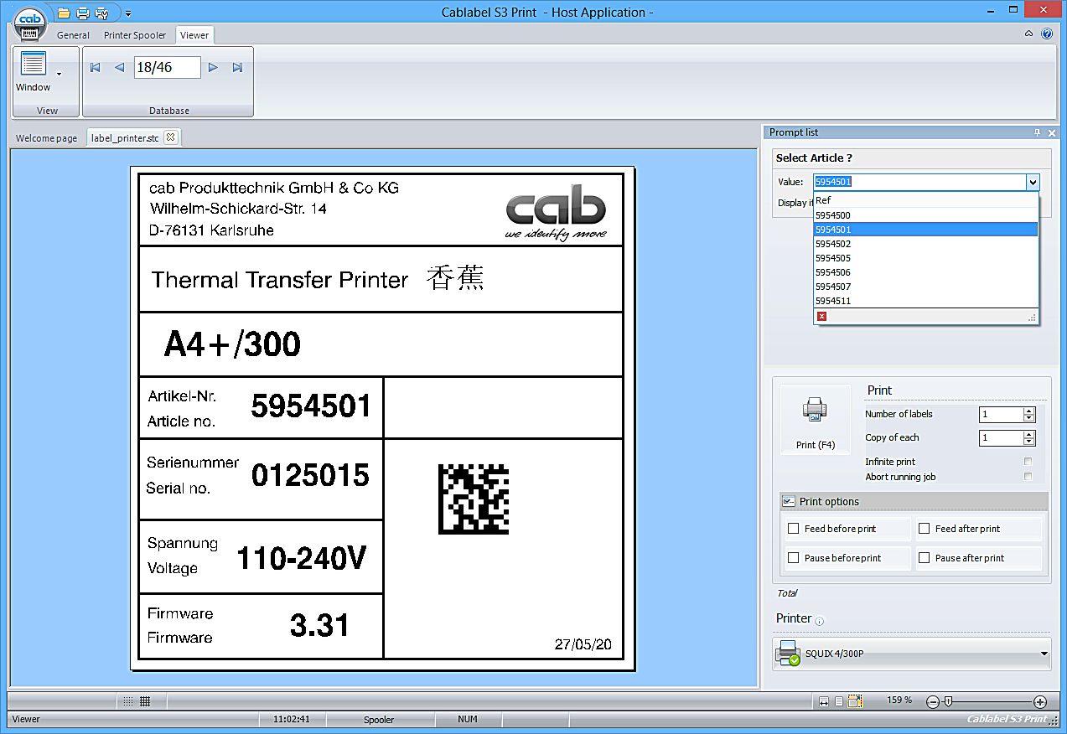Viewport: 1067px width, 734px height.
Task: Click the dropdown list resize grip
Action: coord(1032,318)
